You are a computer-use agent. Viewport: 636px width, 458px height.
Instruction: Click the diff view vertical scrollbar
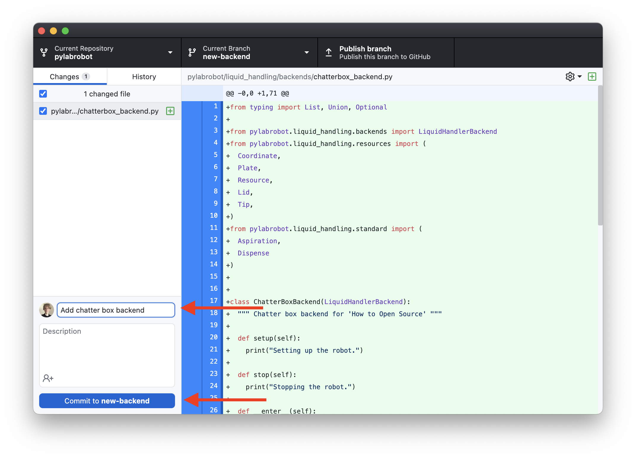point(600,156)
